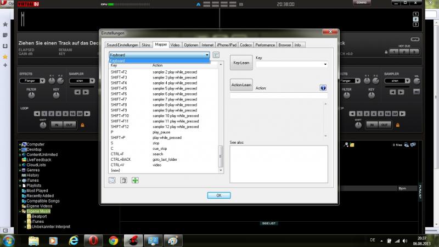Viewport: 439px width, 247px height.
Task: Click the trash delete-mapping icon
Action: click(x=123, y=181)
